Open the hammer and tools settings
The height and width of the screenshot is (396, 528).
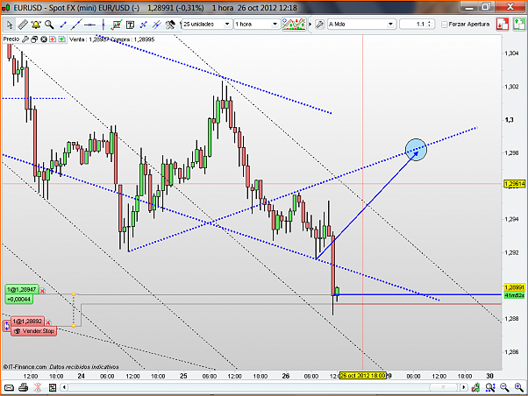170,25
